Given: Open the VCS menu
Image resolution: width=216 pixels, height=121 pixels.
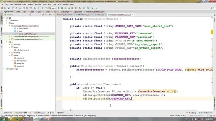Looking at the screenshot, I should pyautogui.click(x=59, y=4).
